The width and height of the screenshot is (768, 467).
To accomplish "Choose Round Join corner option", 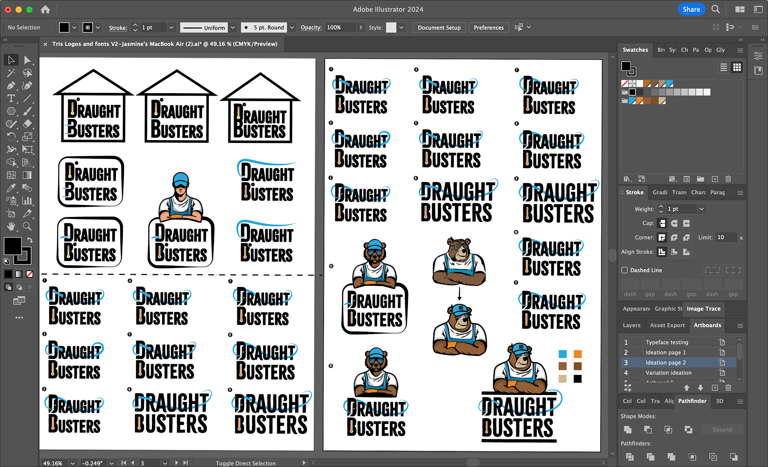I will coord(674,238).
